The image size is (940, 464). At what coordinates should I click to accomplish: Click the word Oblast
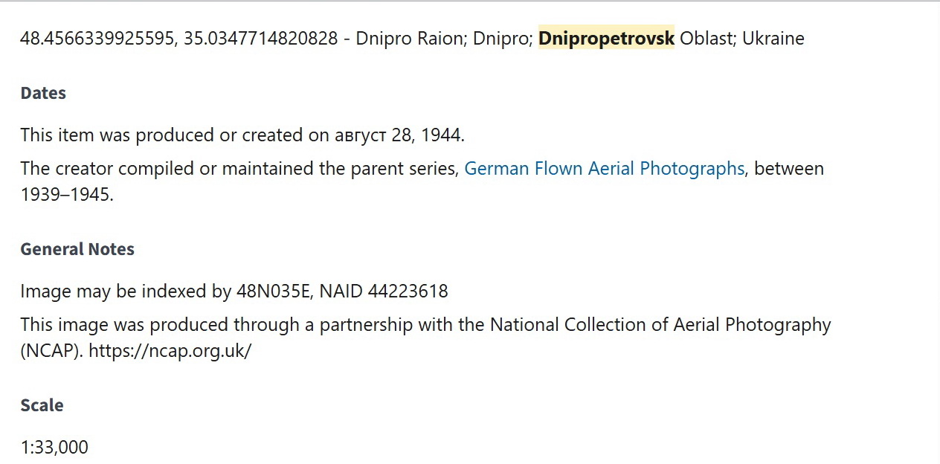point(706,39)
